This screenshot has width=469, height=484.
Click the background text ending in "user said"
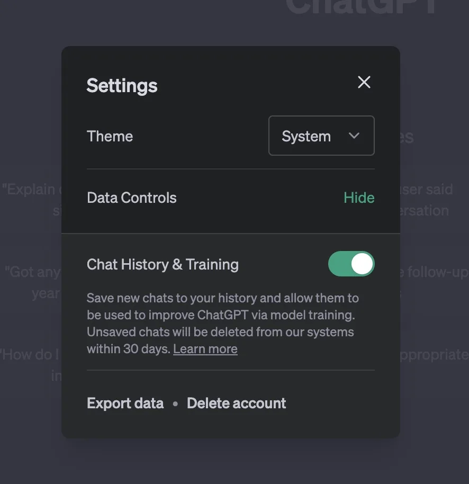click(x=427, y=190)
